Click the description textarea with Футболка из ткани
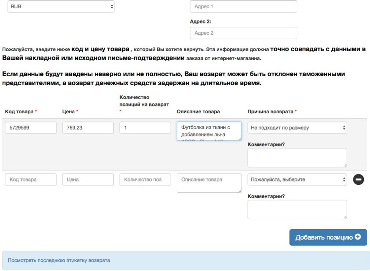This screenshot has height=271, width=370. pos(209,131)
